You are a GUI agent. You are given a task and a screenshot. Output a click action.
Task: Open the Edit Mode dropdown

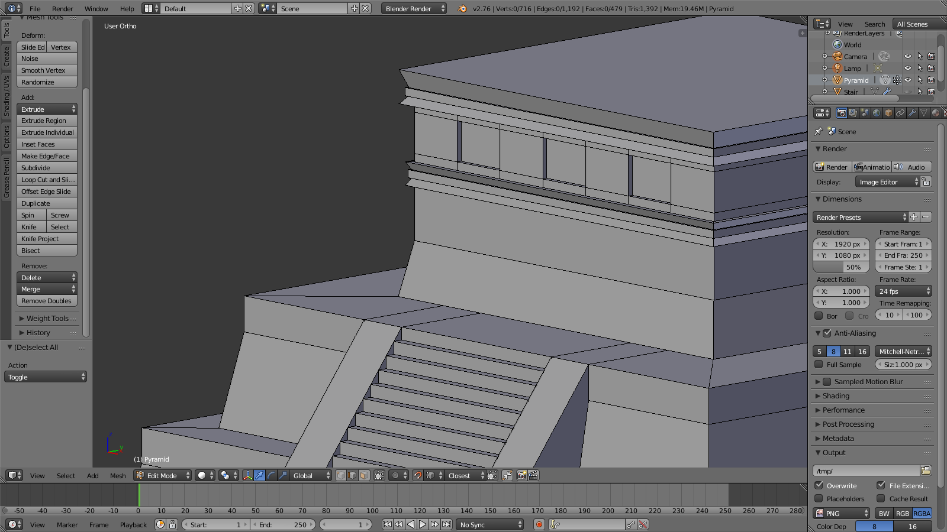(x=163, y=476)
